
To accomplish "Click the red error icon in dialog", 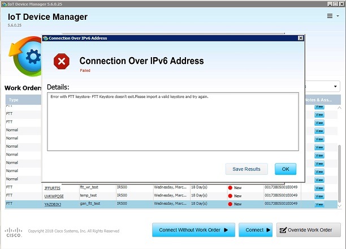I will point(62,61).
